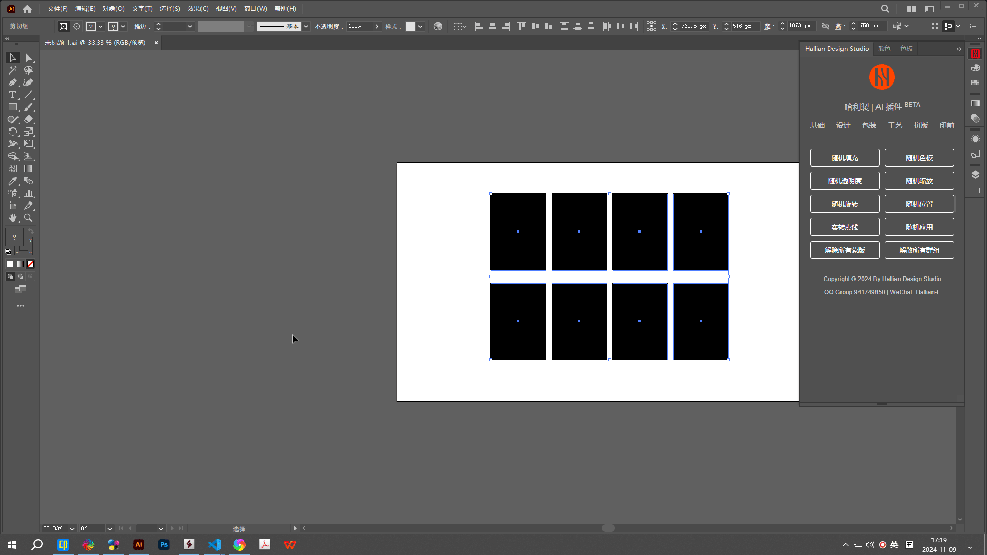This screenshot has width=987, height=555.
Task: Set paint mode to Color
Action: [10, 264]
